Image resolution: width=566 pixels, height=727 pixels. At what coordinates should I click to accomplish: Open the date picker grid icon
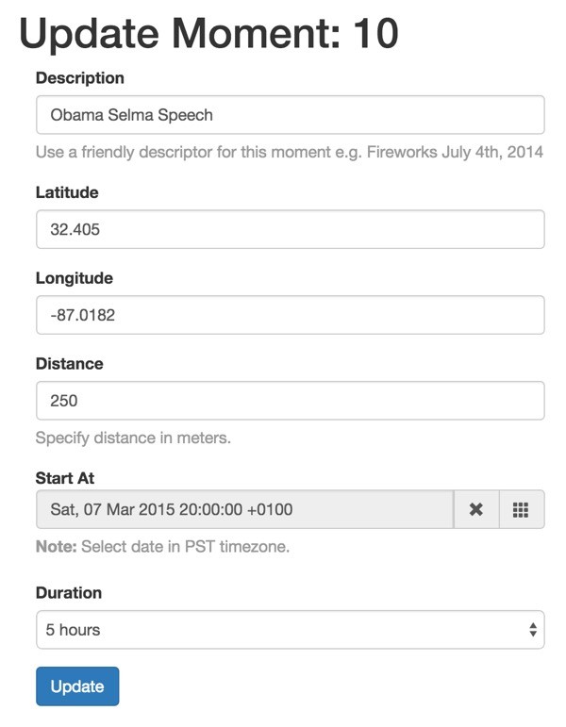pyautogui.click(x=522, y=509)
